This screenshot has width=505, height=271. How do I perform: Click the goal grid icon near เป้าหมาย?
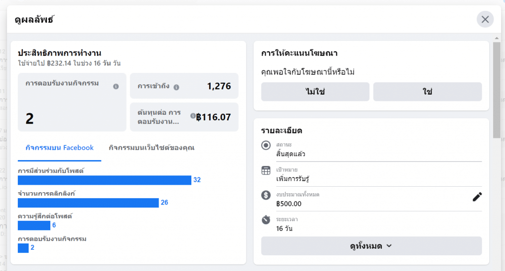(266, 170)
